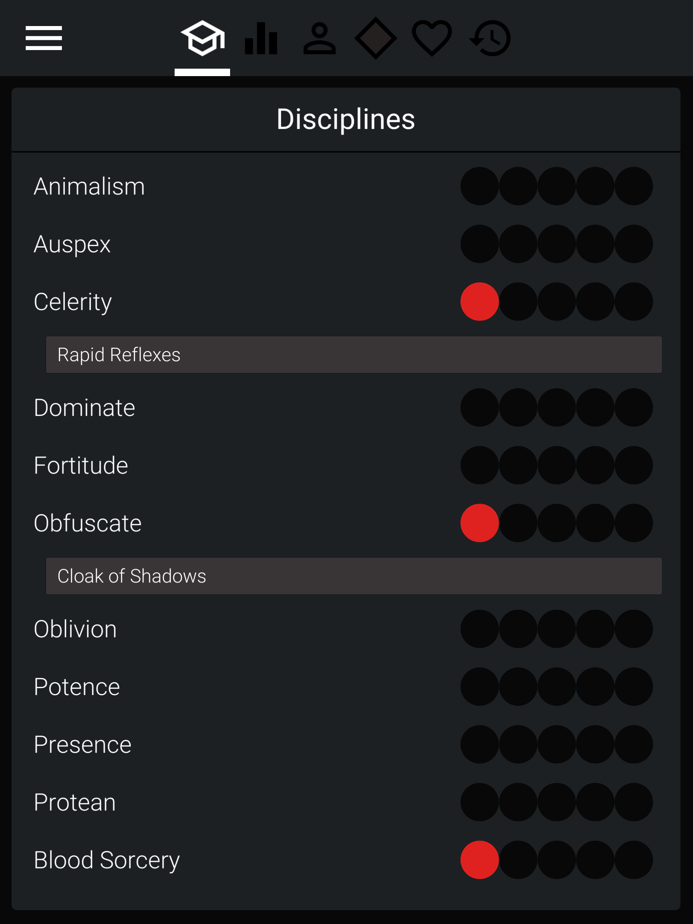Open the Cloak of Shadows power entry
The width and height of the screenshot is (693, 924).
point(354,576)
